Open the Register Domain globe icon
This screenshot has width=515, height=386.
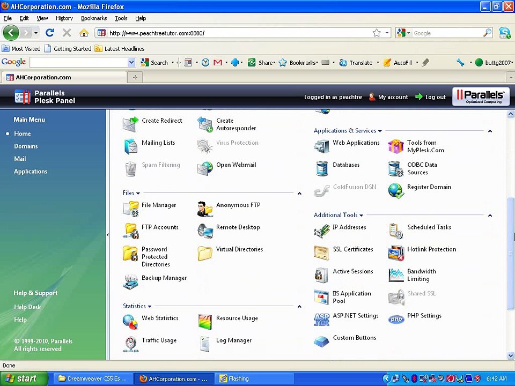(396, 191)
